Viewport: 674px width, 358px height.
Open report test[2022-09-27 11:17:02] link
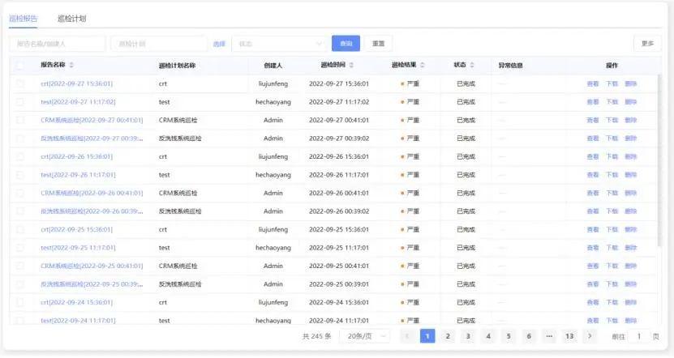[x=78, y=102]
